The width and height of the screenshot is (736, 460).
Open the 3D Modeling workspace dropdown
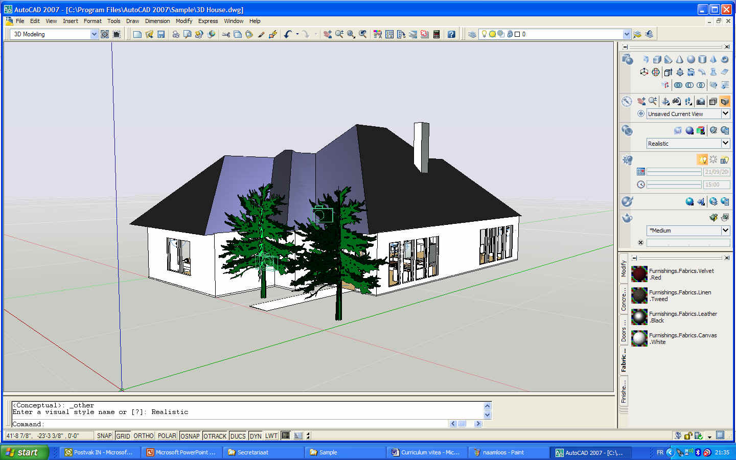94,34
